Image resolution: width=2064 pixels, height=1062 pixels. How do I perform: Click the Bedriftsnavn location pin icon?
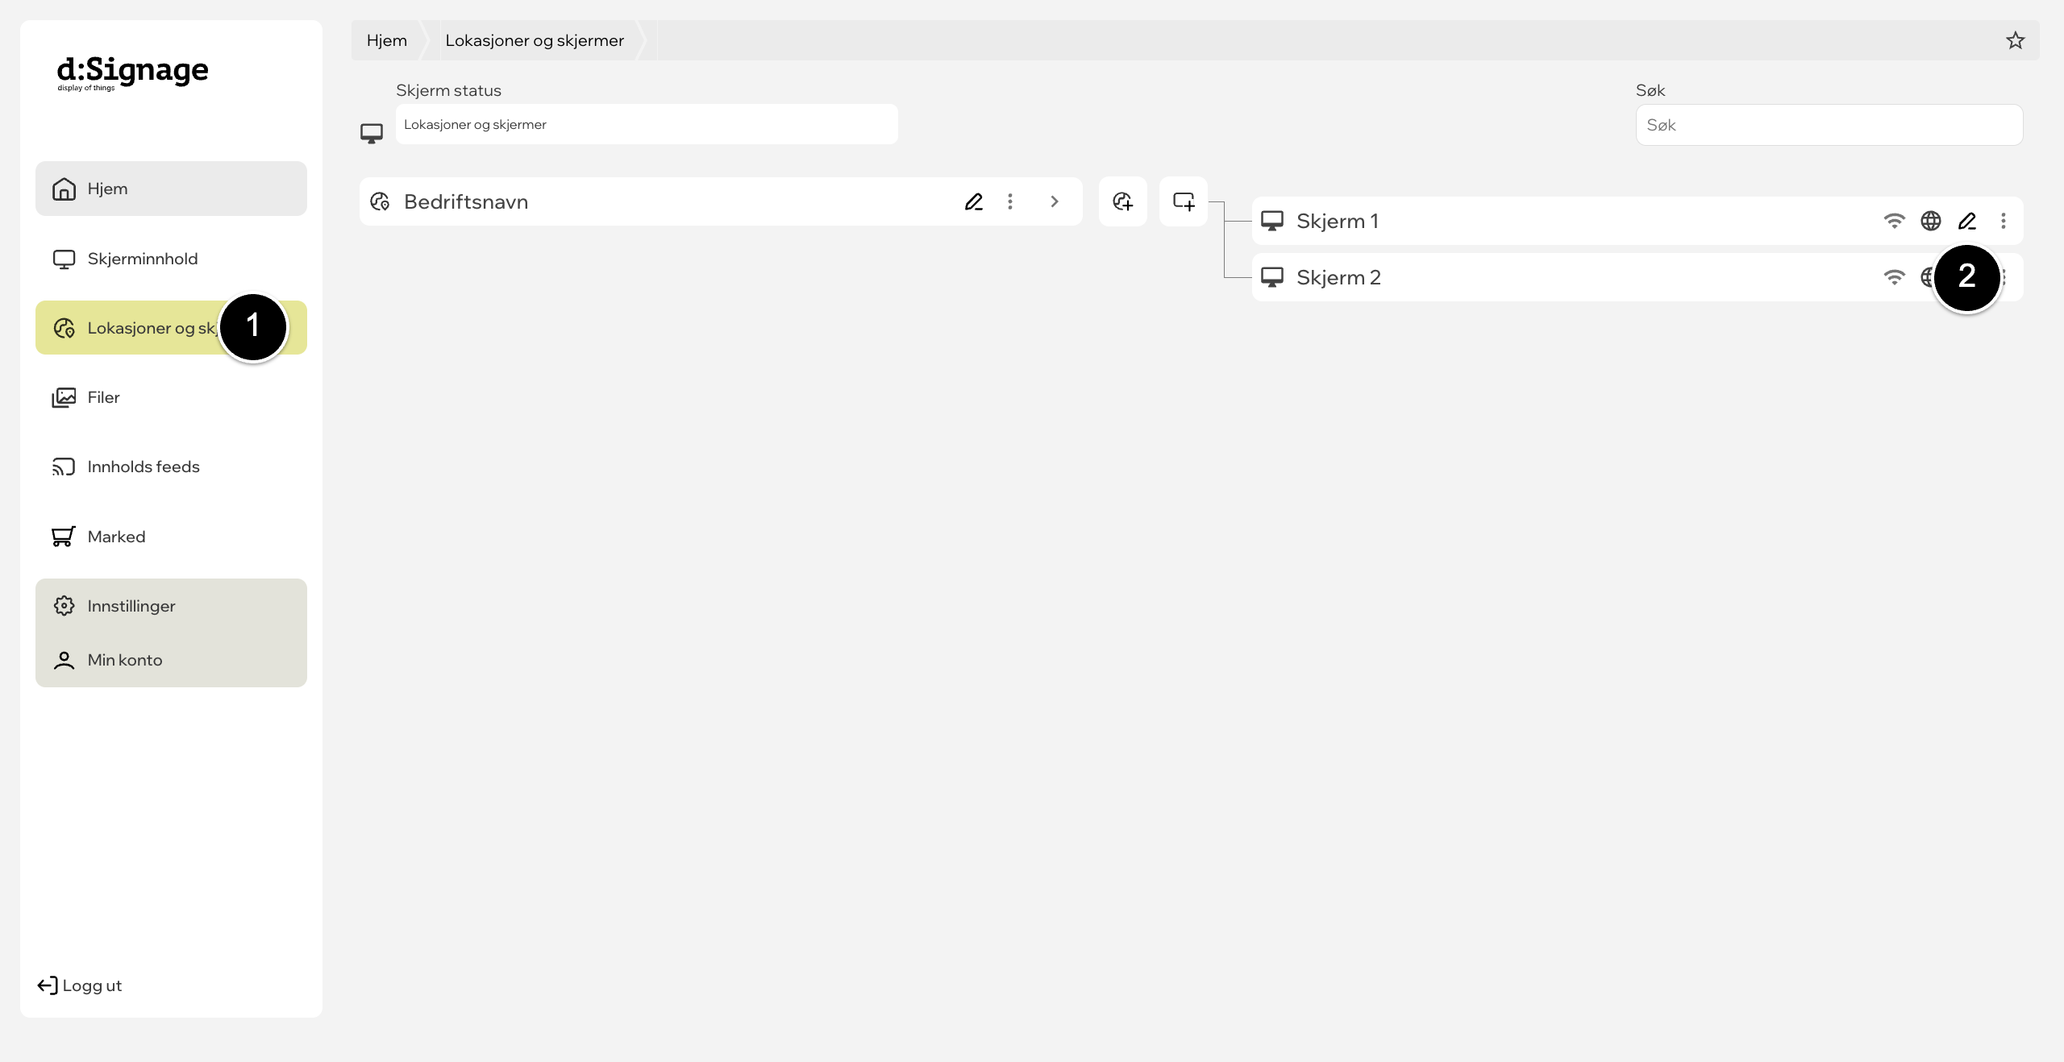point(380,201)
